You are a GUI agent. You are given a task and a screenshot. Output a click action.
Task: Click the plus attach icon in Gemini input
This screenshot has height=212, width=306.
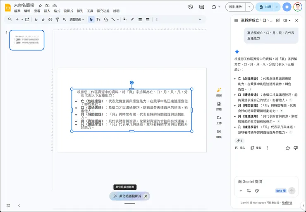tap(241, 191)
